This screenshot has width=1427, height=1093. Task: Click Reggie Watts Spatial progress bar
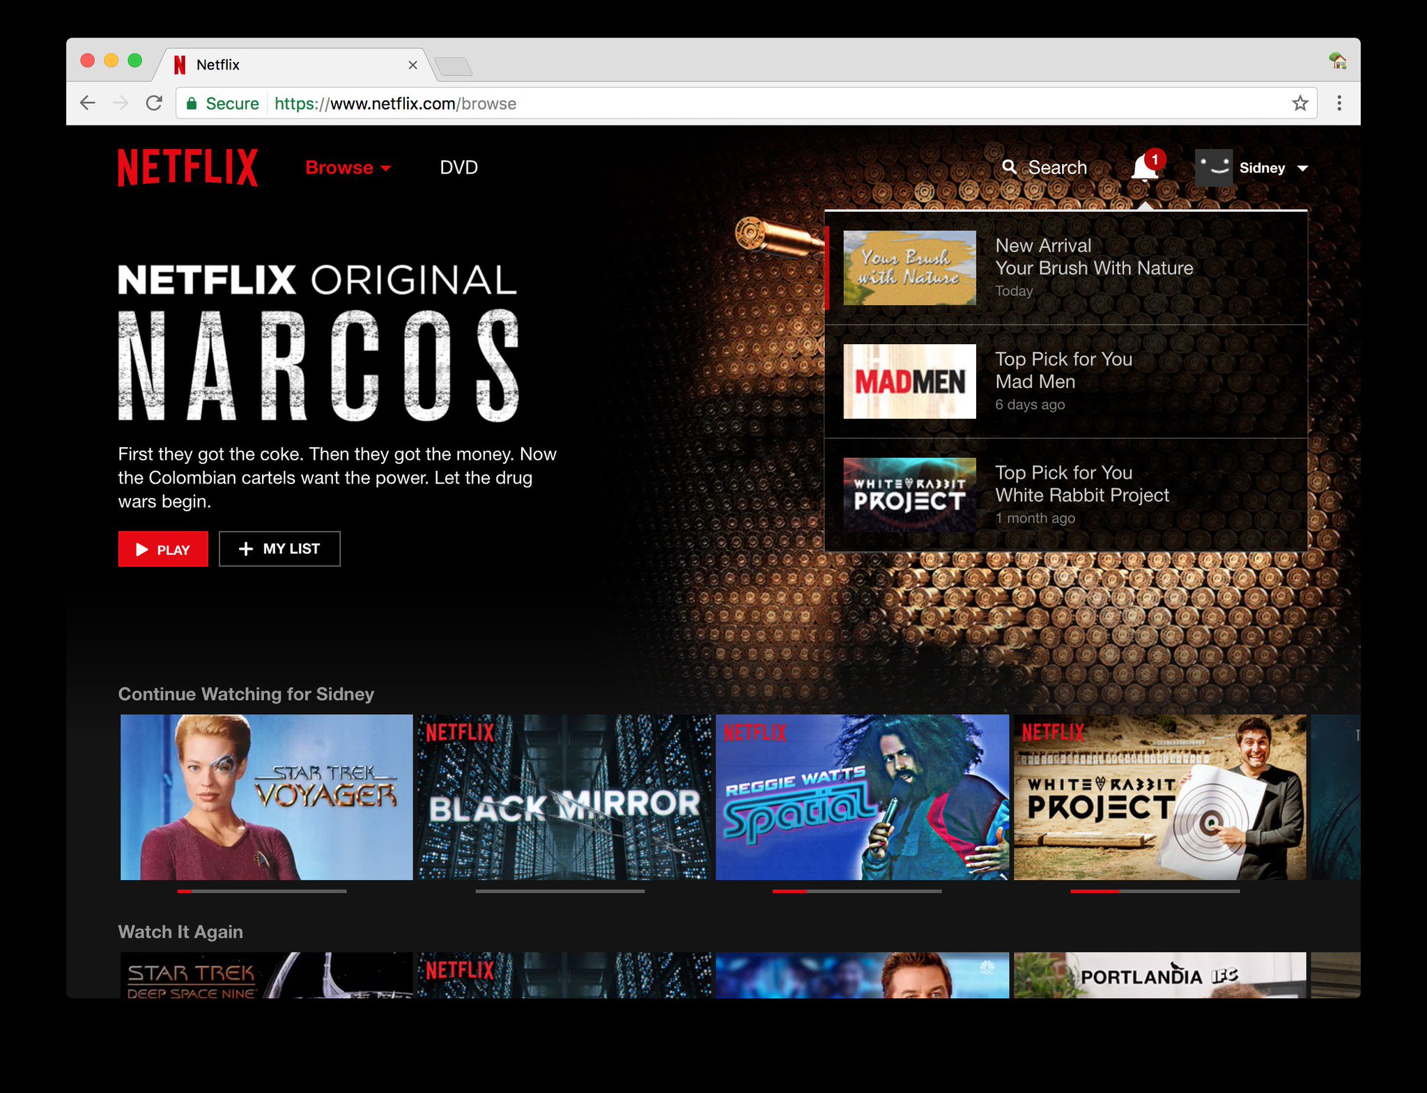(857, 891)
